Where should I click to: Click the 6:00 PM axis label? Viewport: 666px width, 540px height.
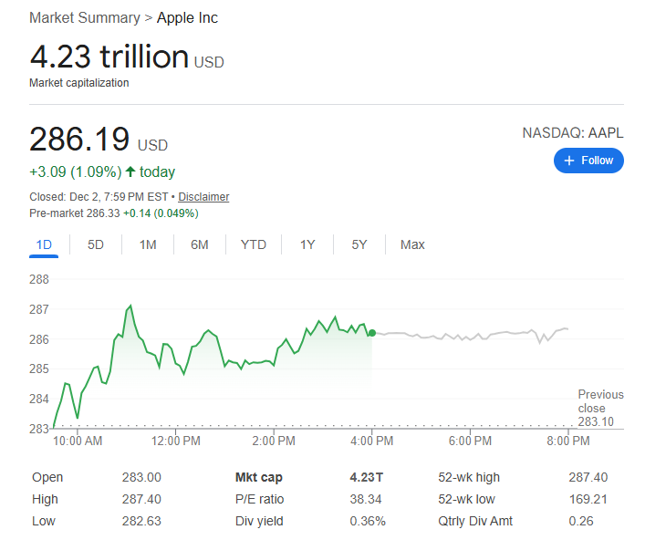pos(470,441)
